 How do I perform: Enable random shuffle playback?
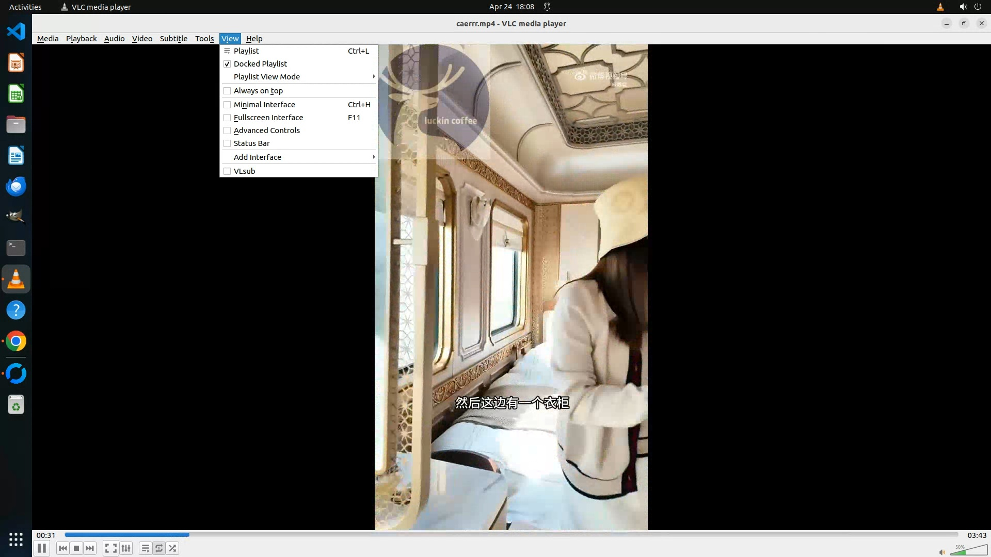pos(172,548)
